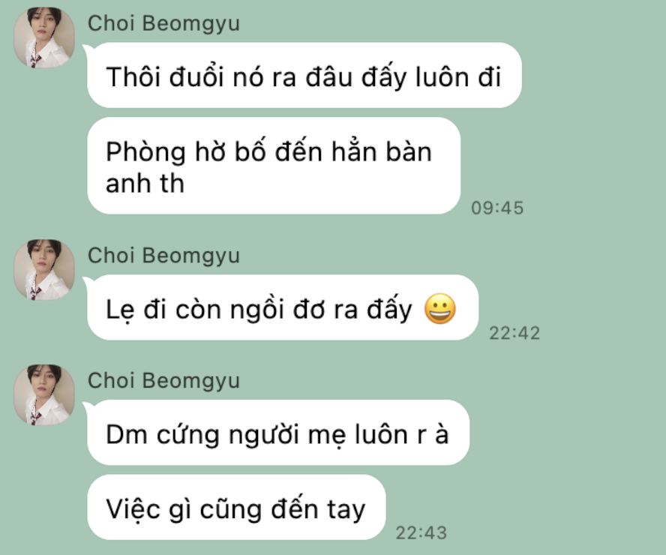Click the word 'Thôi' in the first bubble
Image resolution: width=666 pixels, height=555 pixels.
(x=133, y=76)
